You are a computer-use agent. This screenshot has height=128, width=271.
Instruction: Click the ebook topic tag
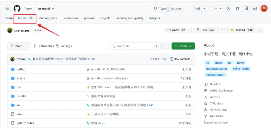[x=219, y=63]
